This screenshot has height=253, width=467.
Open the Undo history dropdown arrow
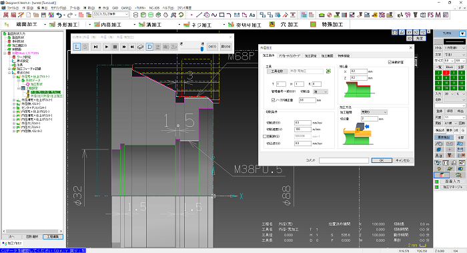[x=64, y=15]
